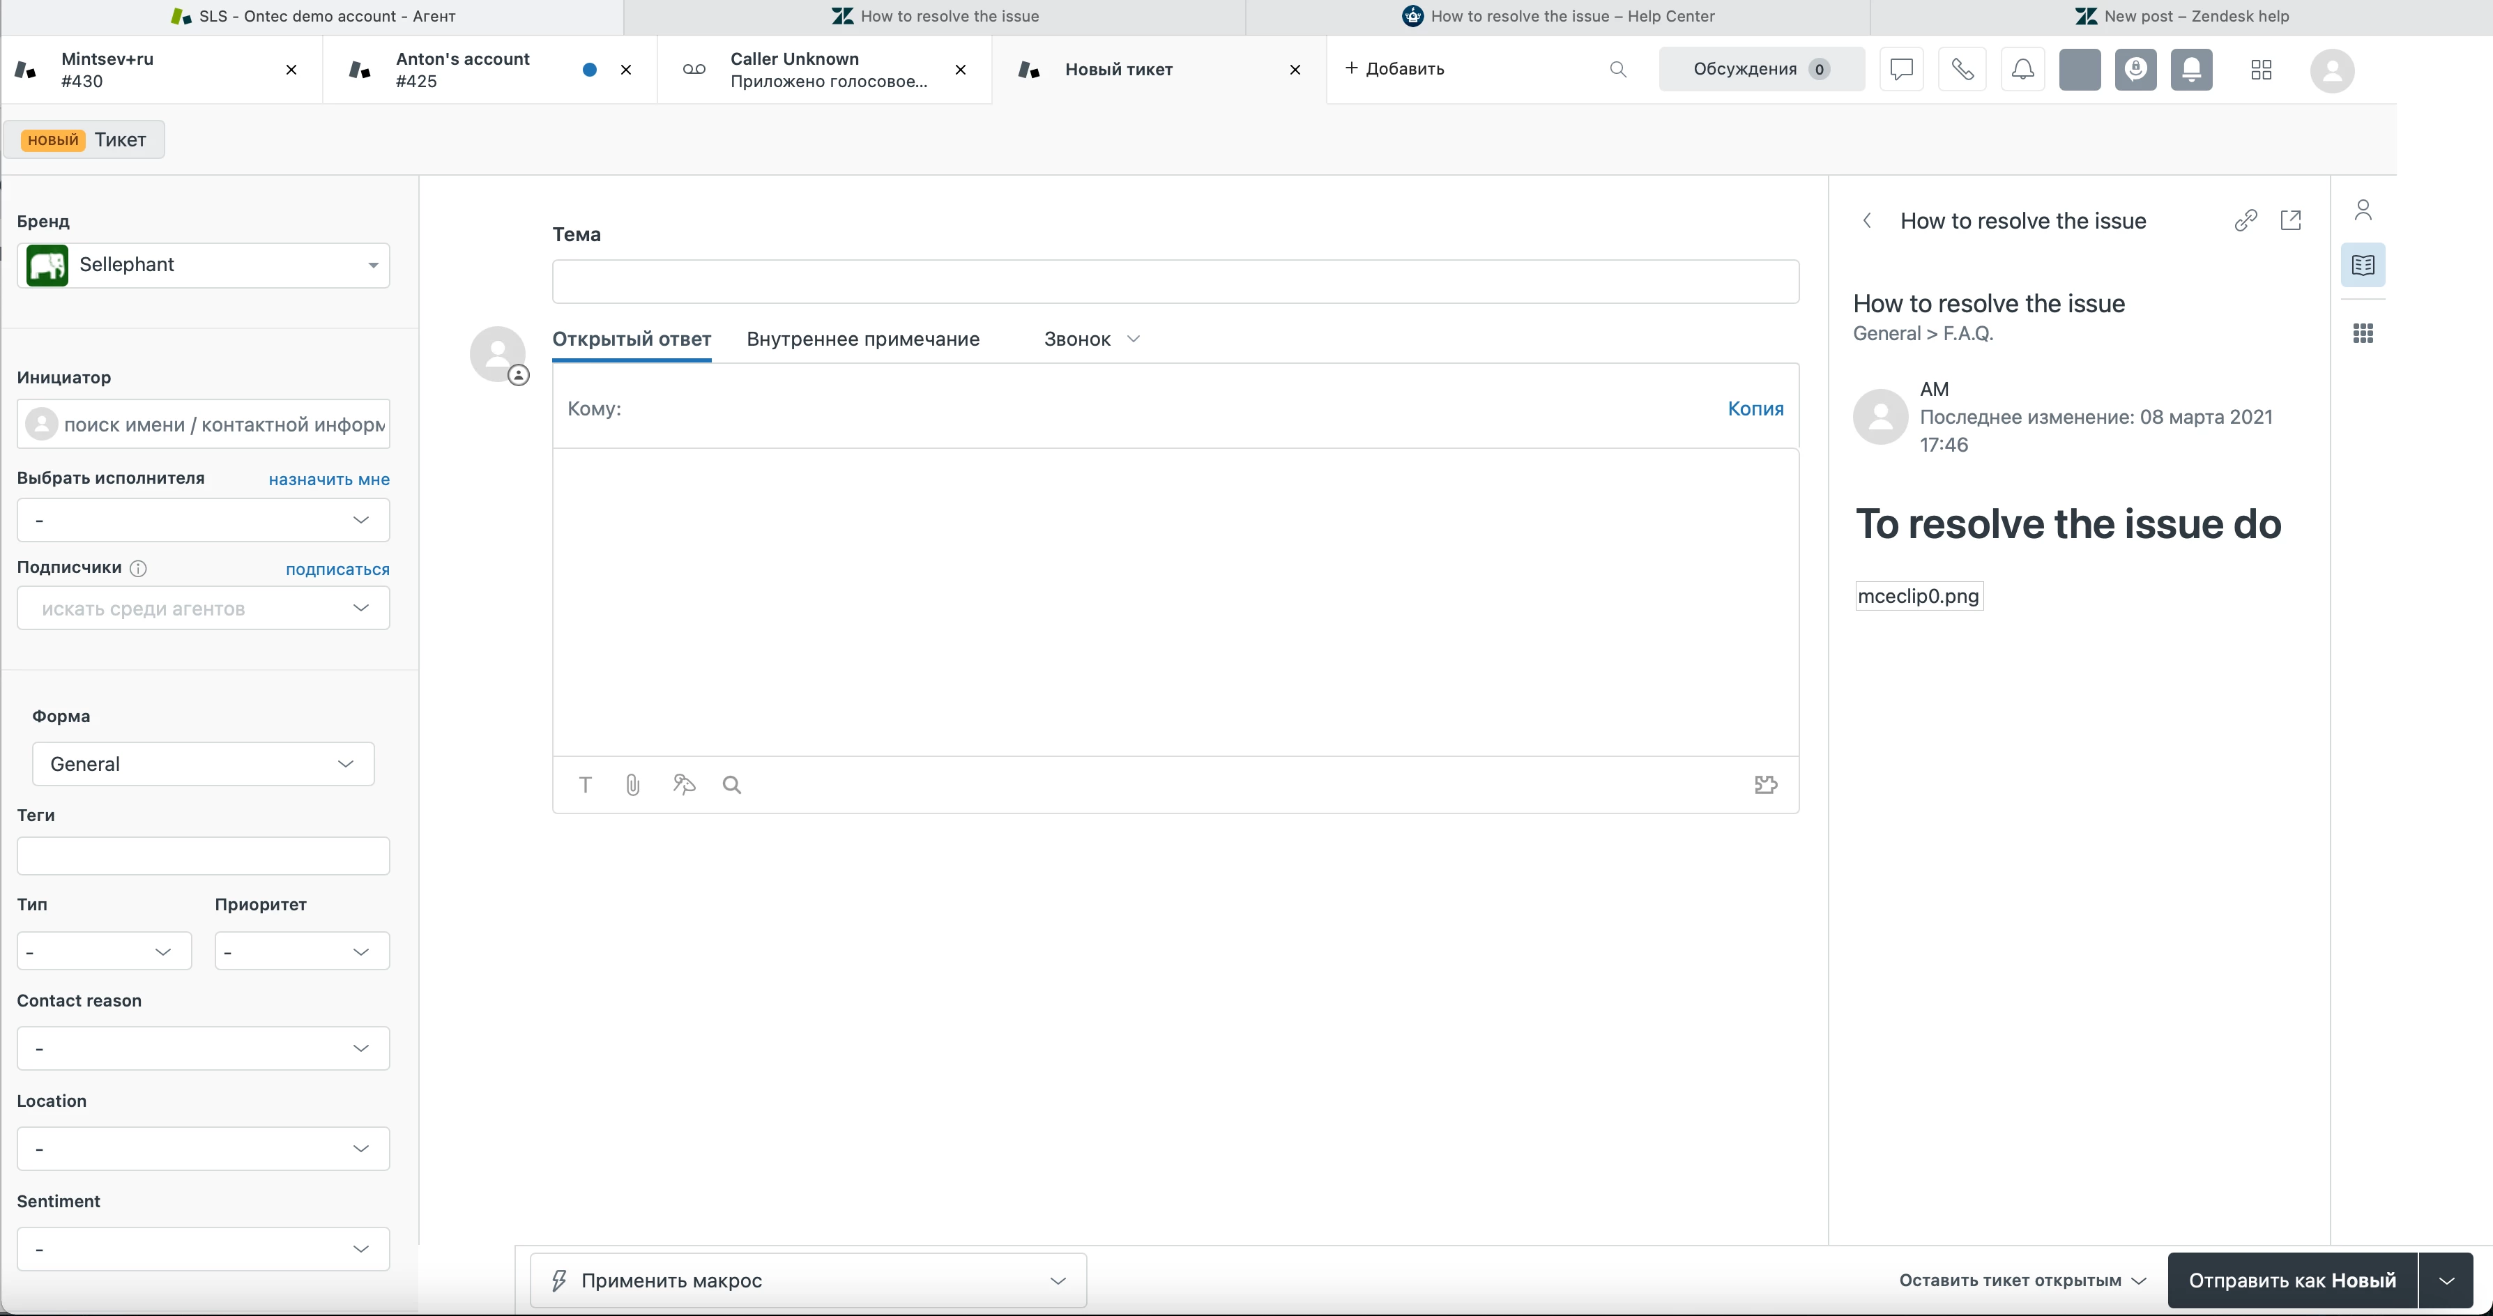The image size is (2493, 1316).
Task: Open the Приоритет dropdown
Action: coord(302,951)
